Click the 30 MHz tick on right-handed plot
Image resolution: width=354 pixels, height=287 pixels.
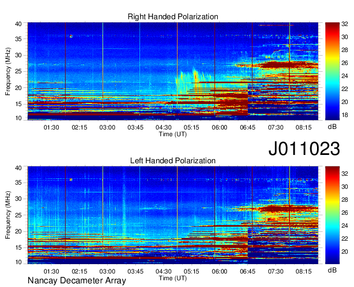click(x=18, y=55)
